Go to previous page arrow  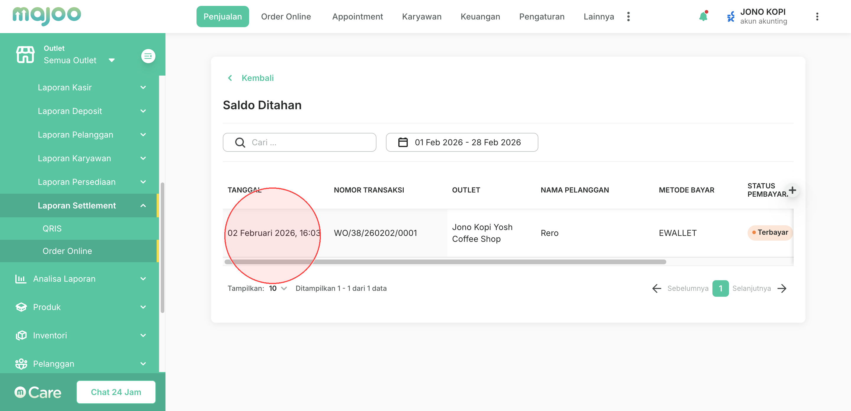pyautogui.click(x=657, y=288)
